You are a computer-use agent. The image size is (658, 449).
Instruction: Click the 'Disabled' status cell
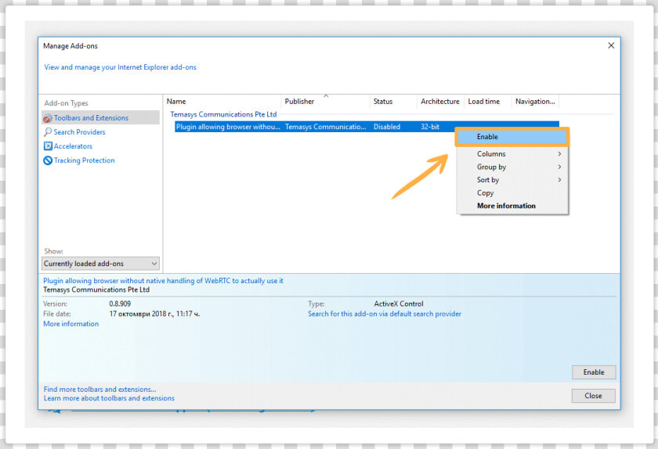pyautogui.click(x=387, y=127)
